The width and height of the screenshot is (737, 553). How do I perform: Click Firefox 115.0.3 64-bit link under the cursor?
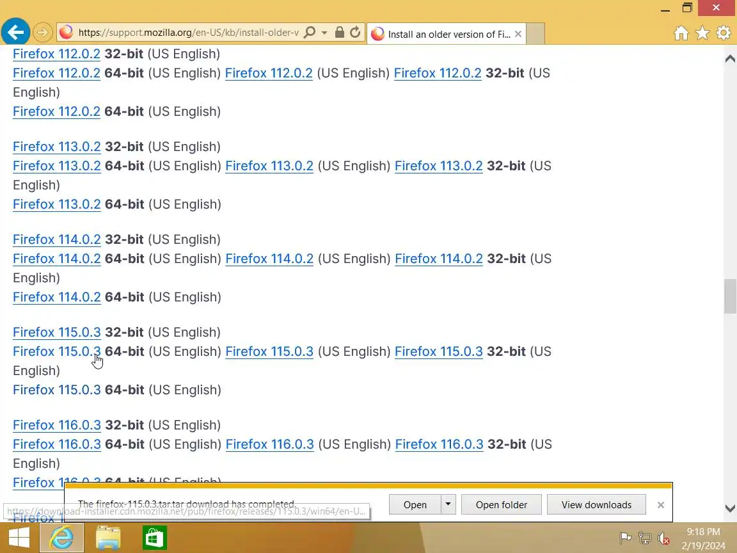click(57, 351)
